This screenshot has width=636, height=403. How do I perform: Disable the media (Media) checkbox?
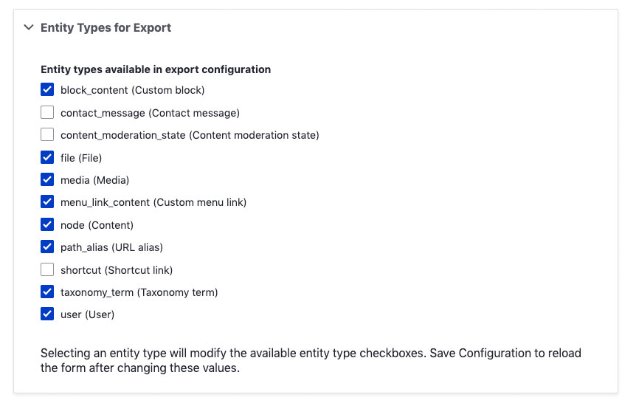coord(47,180)
